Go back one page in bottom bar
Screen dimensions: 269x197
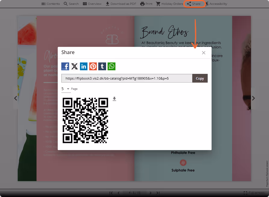pos(119,193)
